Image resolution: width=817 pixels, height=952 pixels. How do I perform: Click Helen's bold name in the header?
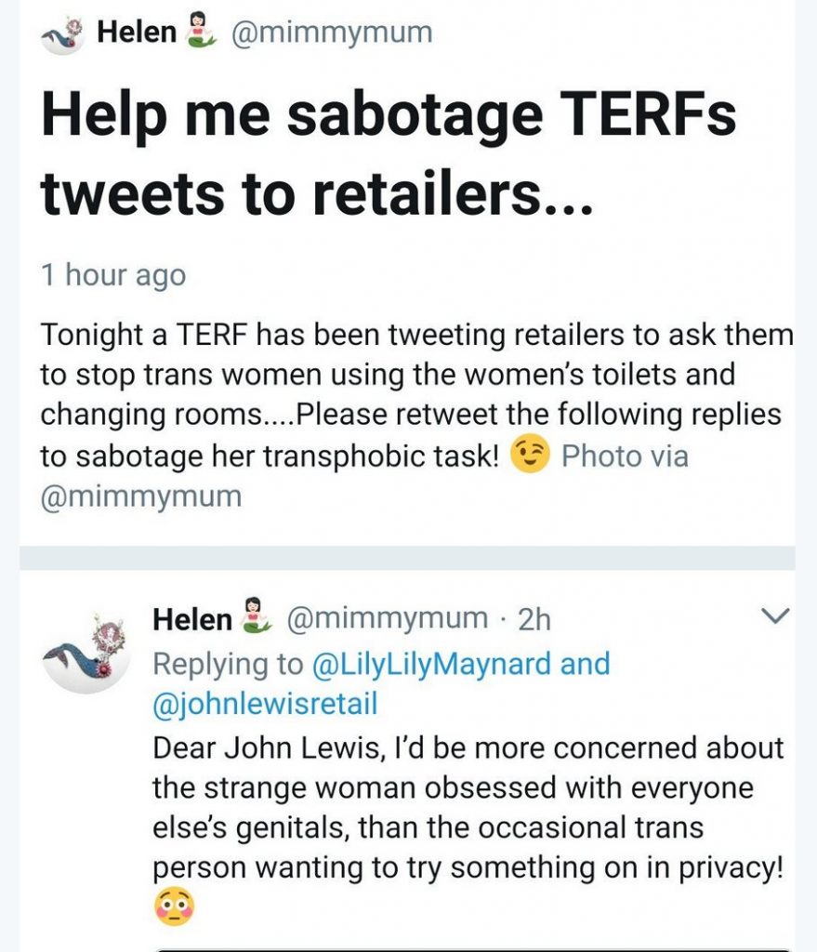point(137,32)
